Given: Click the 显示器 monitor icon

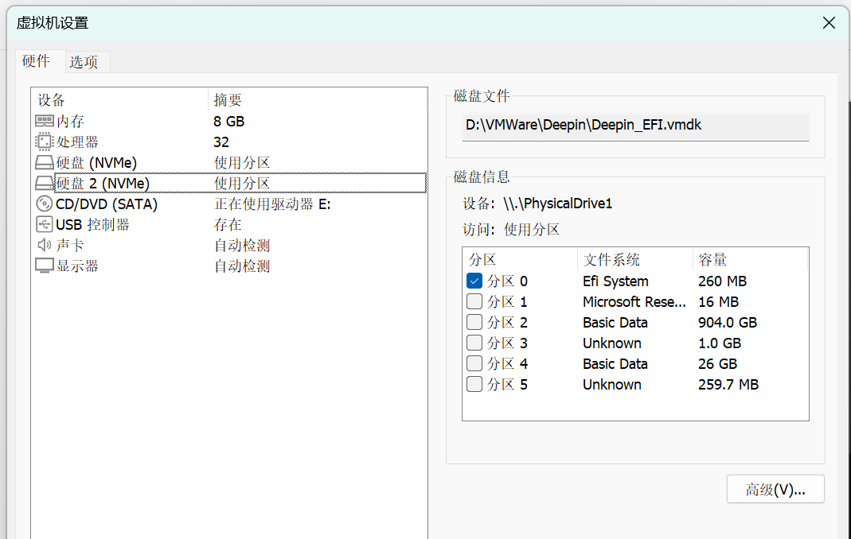Looking at the screenshot, I should point(44,266).
